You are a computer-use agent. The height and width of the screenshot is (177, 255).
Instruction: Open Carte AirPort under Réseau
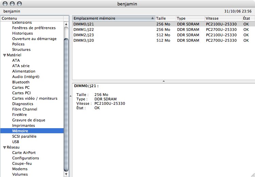pyautogui.click(x=24, y=153)
